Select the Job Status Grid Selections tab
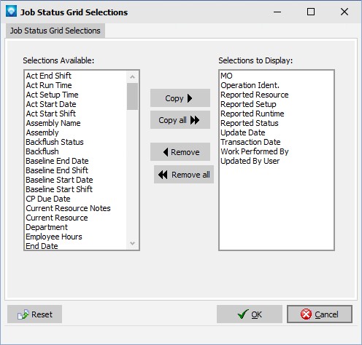362x345 pixels. (x=55, y=31)
